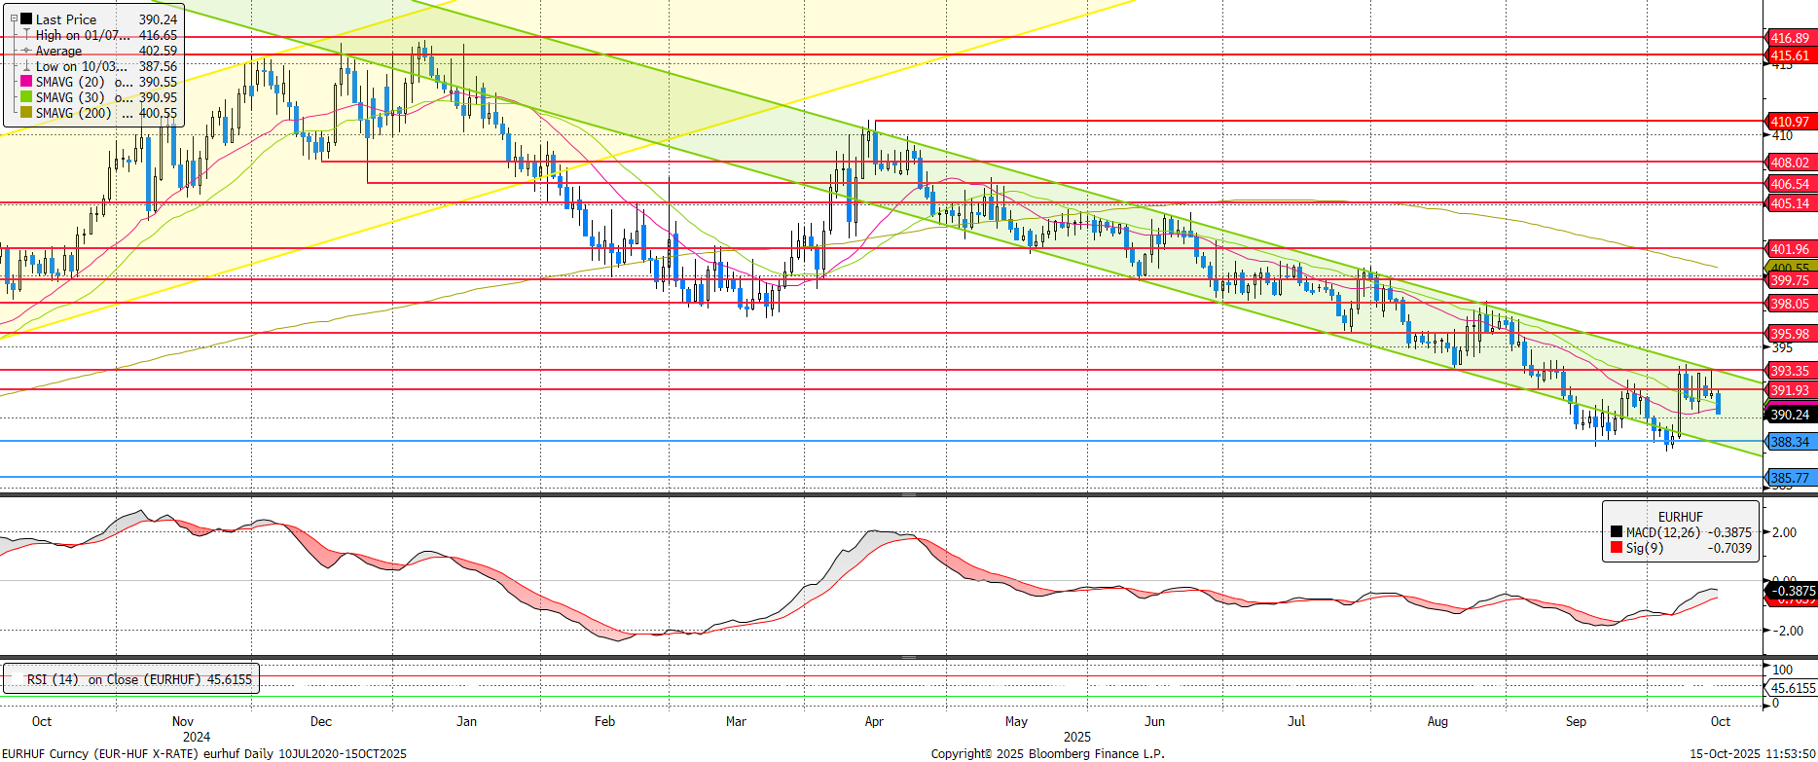Click the black Last Price color swatch
Image resolution: width=1818 pixels, height=762 pixels.
[x=26, y=19]
